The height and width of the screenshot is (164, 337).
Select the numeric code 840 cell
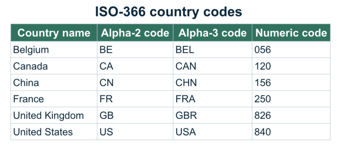tap(291, 132)
